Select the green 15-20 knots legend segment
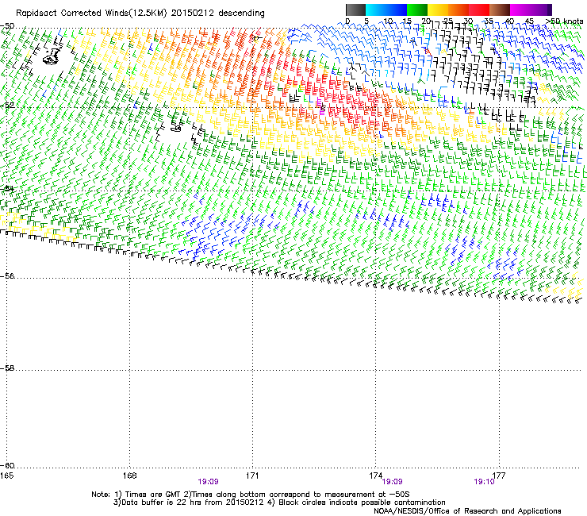 [417, 10]
